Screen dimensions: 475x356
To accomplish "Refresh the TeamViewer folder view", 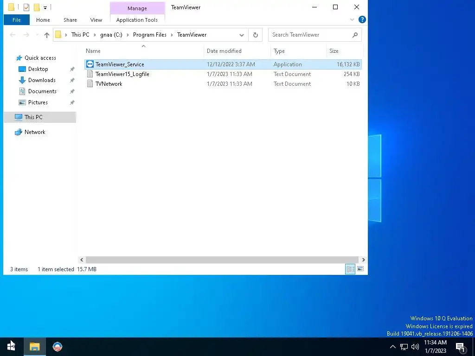I will 256,35.
